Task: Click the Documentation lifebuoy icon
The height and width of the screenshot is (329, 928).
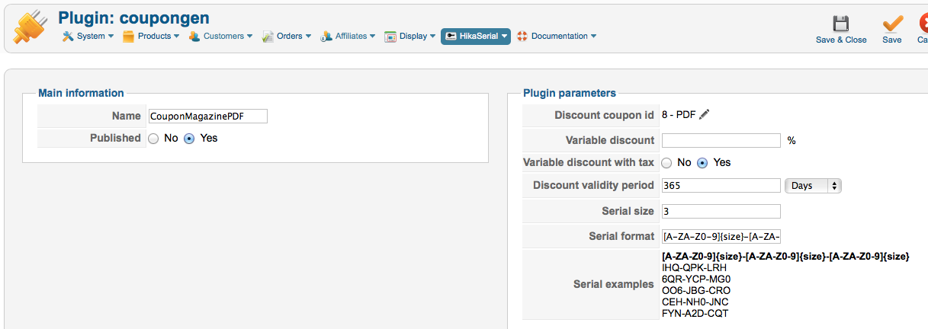Action: click(522, 36)
